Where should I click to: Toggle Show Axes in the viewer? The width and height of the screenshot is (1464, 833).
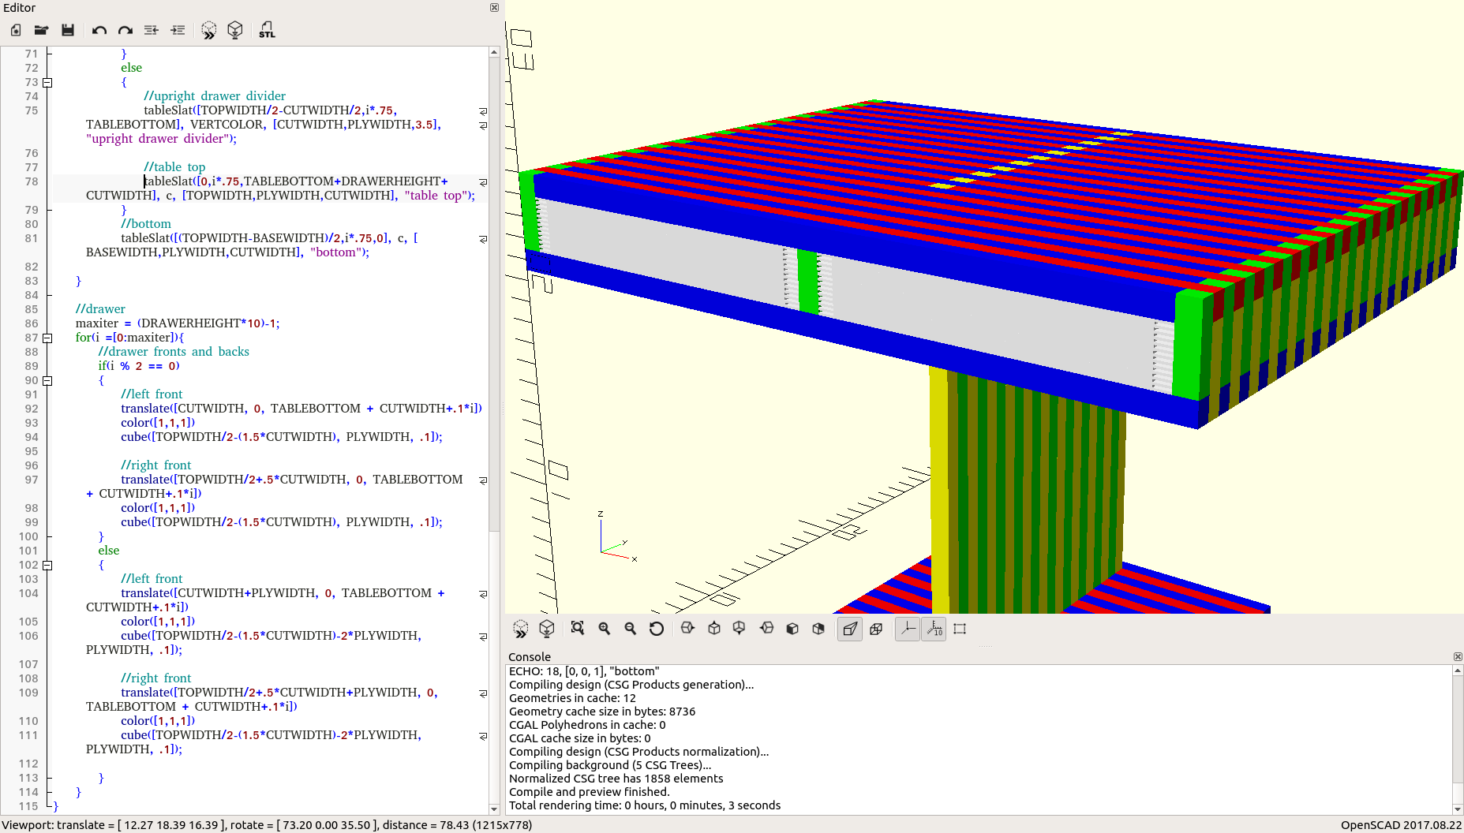pyautogui.click(x=908, y=629)
